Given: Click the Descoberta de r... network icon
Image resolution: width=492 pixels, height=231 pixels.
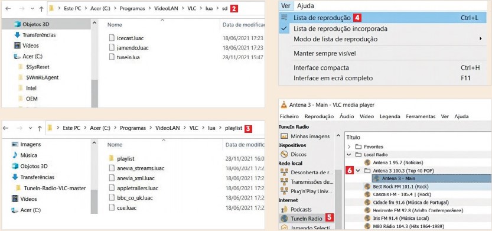Looking at the screenshot, I should 284,173.
